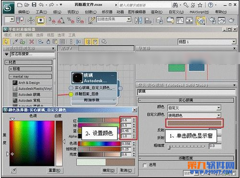Toggle Angle Snap in the main toolbar
Screen dimensions: 240x178
pyautogui.click(x=61, y=20)
